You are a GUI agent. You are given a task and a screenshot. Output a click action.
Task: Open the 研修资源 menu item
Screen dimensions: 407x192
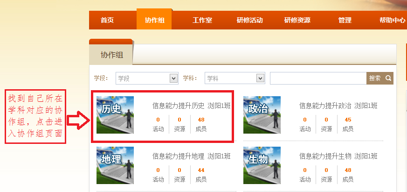click(x=297, y=20)
